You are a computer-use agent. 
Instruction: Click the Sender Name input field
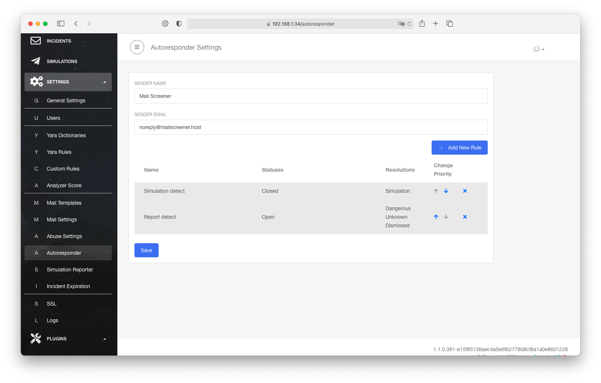point(311,96)
